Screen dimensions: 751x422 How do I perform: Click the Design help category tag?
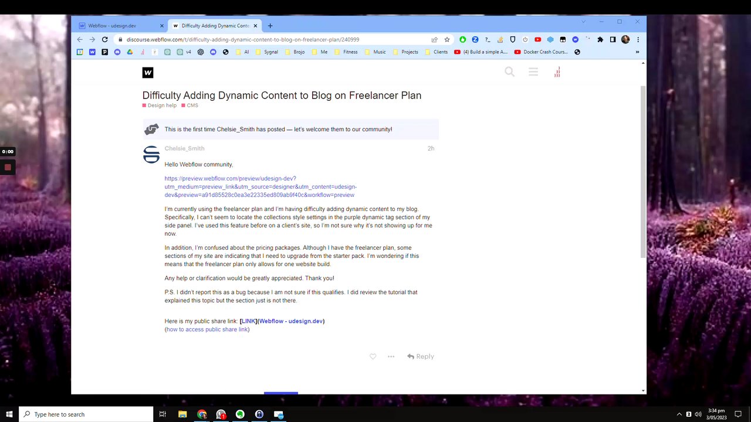pyautogui.click(x=160, y=105)
